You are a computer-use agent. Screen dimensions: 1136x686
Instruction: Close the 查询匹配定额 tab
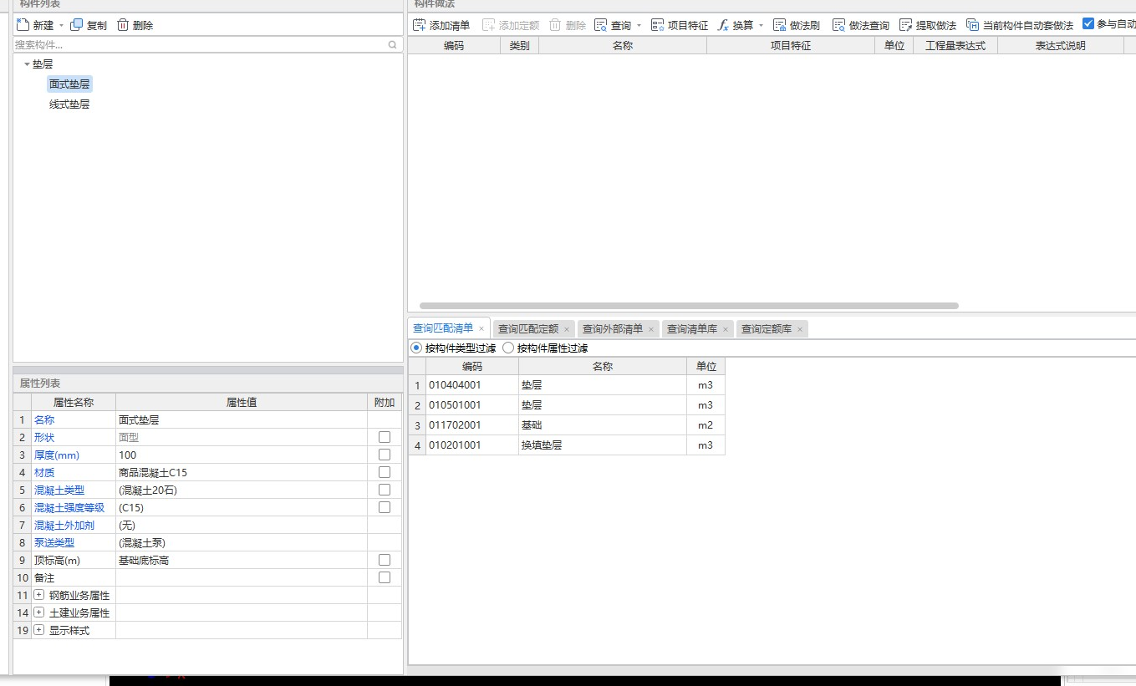pyautogui.click(x=567, y=329)
